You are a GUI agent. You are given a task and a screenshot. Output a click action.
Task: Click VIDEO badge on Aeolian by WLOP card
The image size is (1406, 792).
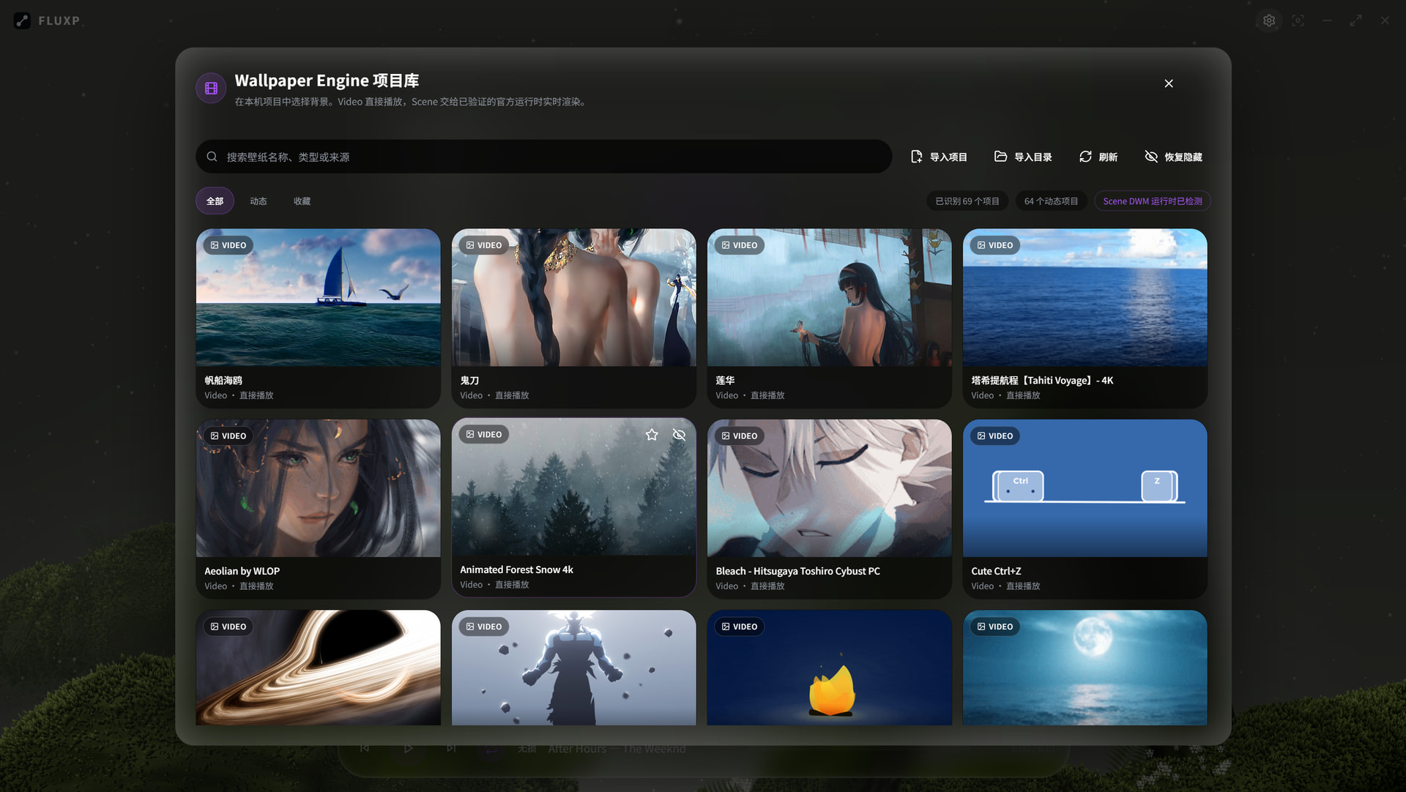pyautogui.click(x=228, y=436)
